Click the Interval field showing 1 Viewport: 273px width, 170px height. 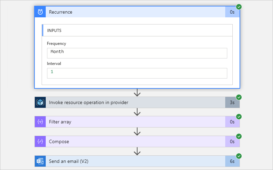(137, 73)
